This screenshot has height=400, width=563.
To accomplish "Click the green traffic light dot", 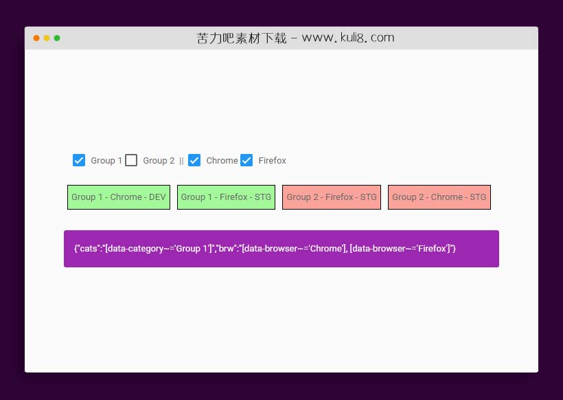I will pos(57,38).
